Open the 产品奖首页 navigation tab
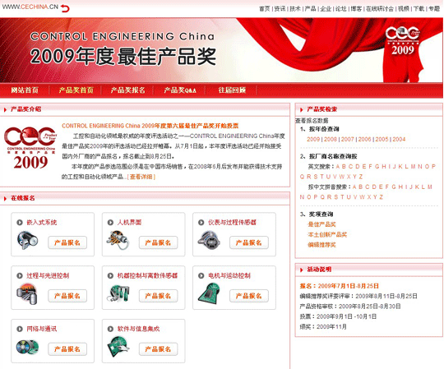 pyautogui.click(x=76, y=90)
